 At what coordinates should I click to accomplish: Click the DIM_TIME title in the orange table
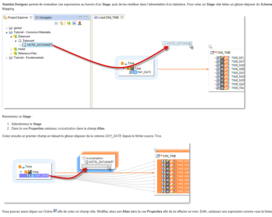pos(169,156)
